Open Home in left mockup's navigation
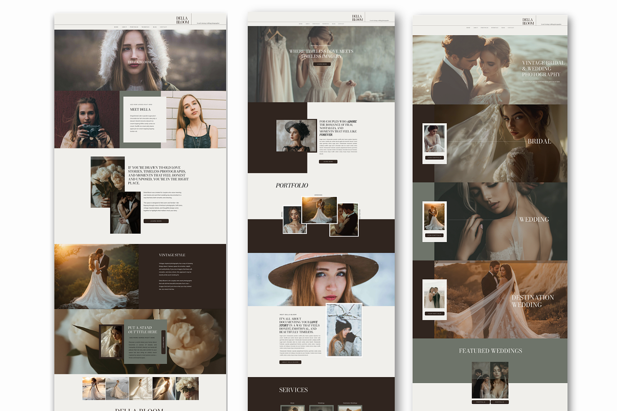 click(x=116, y=27)
